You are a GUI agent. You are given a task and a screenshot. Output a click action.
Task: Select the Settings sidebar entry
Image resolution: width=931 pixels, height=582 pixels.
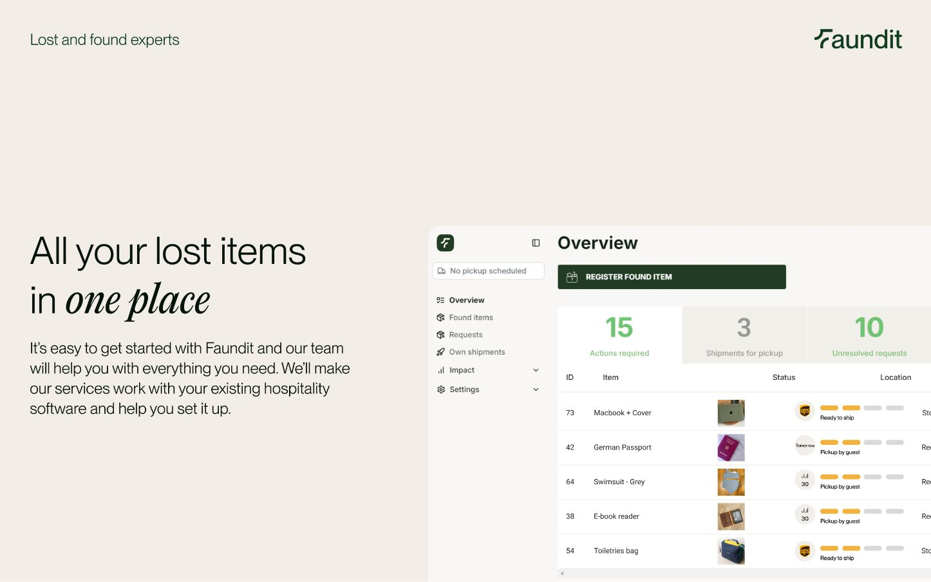[x=464, y=390]
